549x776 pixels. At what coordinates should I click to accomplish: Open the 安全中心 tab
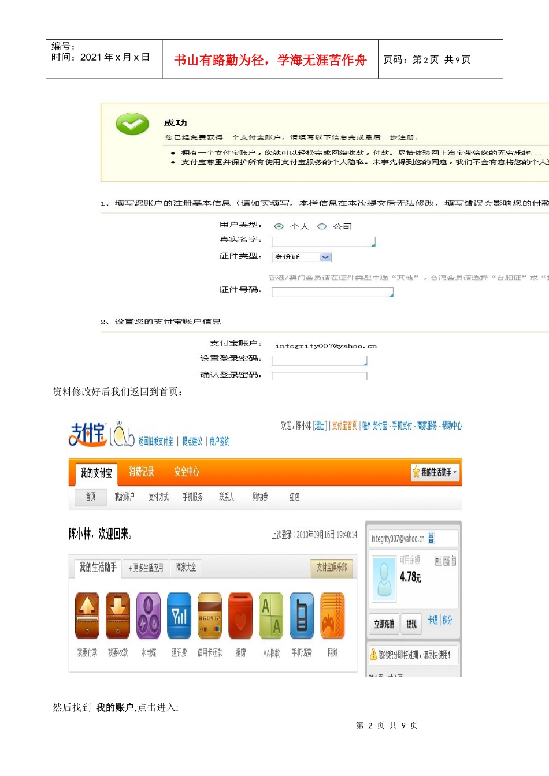187,472
